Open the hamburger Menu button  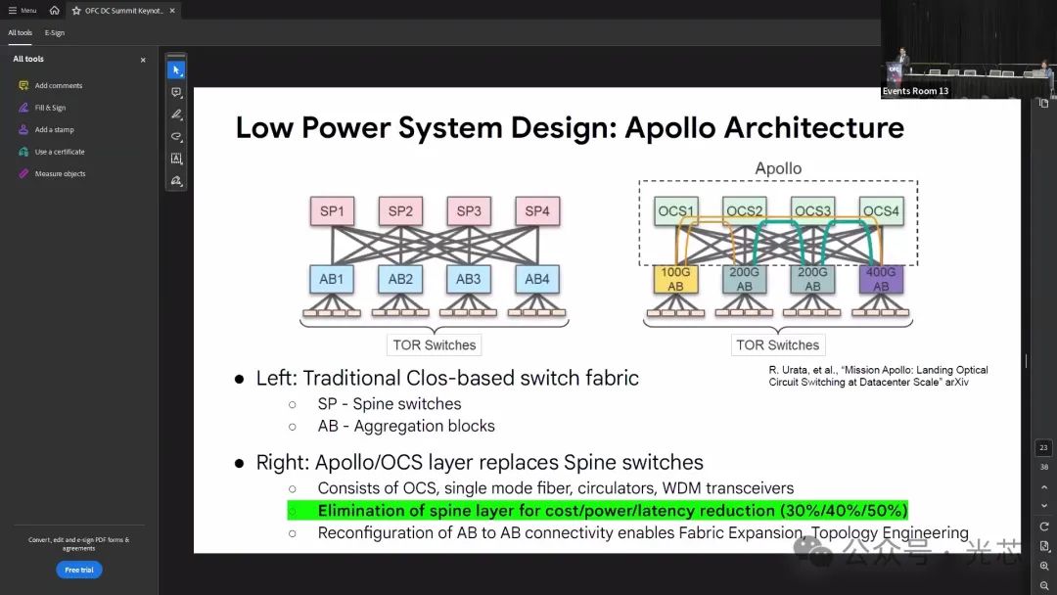23,10
